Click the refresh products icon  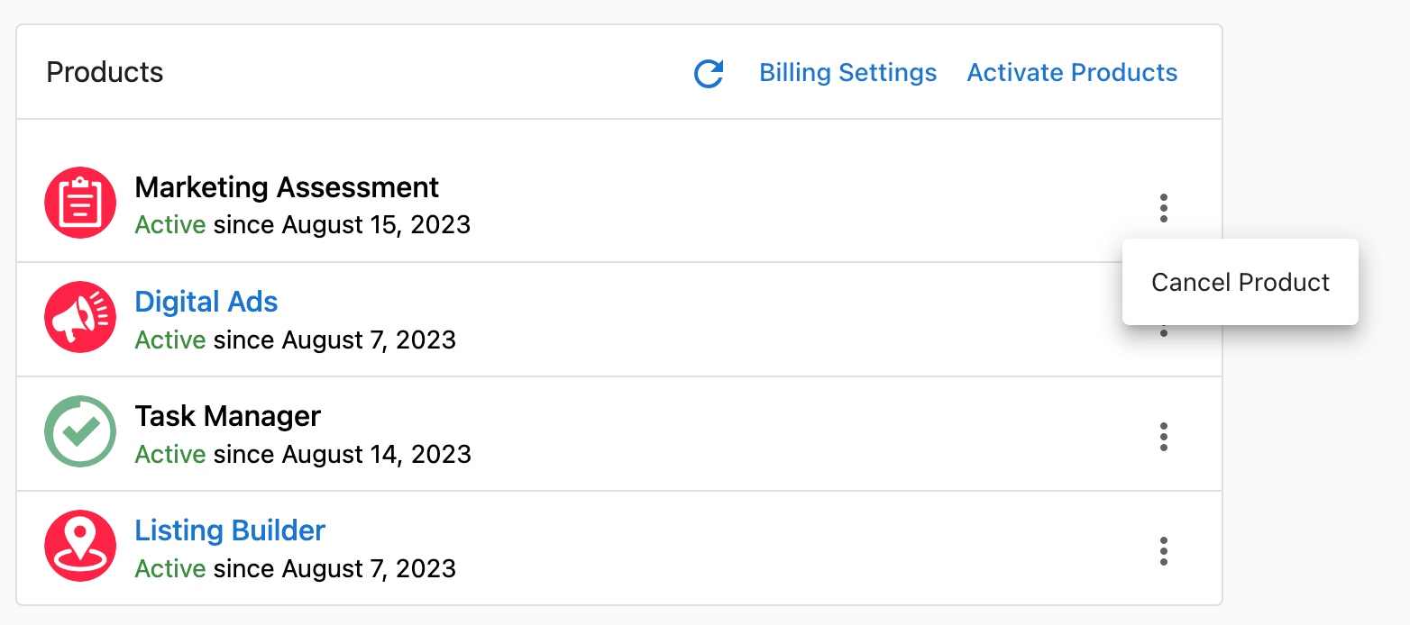point(709,74)
